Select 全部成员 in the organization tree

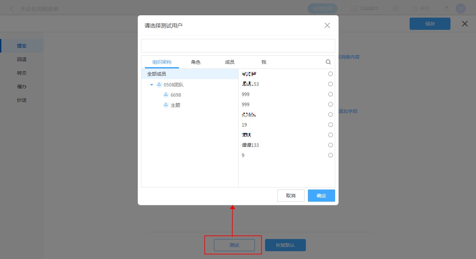(157, 74)
